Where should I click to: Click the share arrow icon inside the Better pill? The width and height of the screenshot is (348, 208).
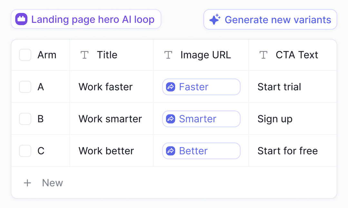click(170, 151)
